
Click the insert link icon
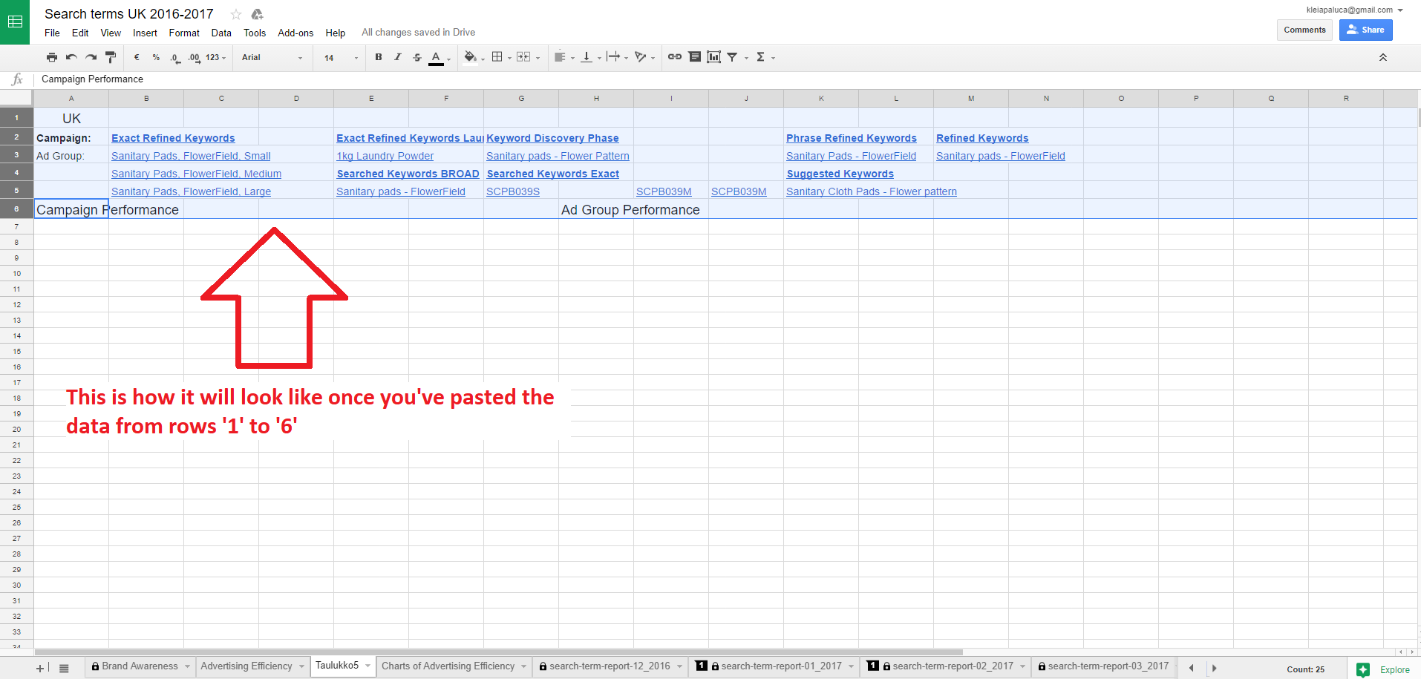tap(674, 57)
